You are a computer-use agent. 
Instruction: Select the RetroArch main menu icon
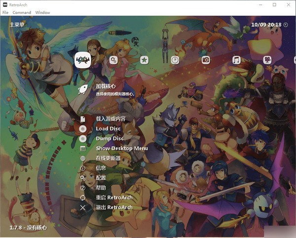pyautogui.click(x=83, y=60)
